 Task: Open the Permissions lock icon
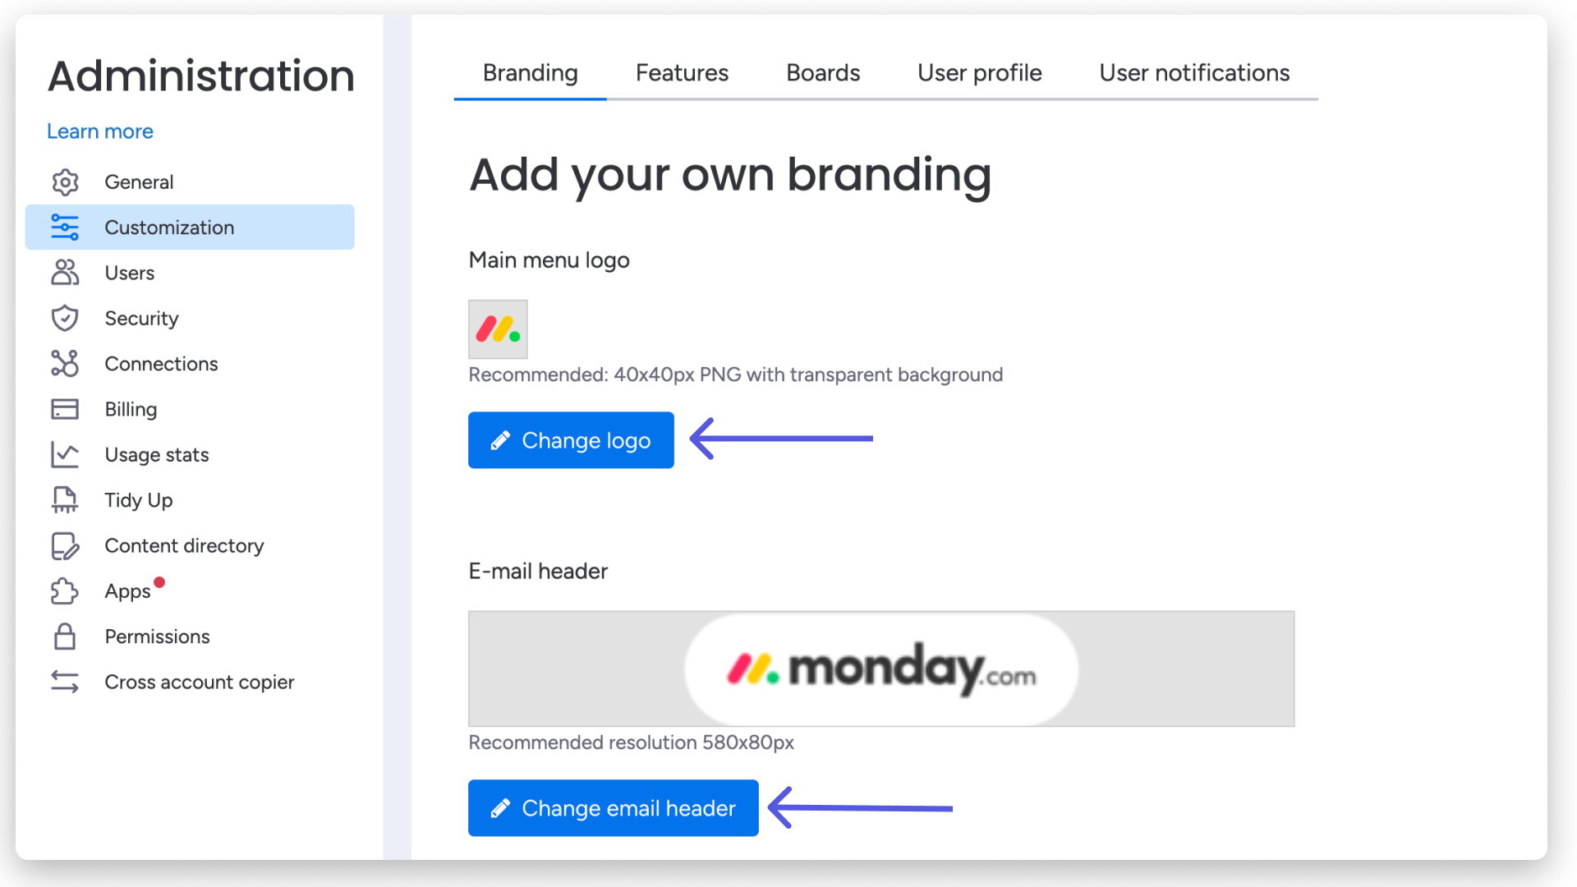point(65,637)
